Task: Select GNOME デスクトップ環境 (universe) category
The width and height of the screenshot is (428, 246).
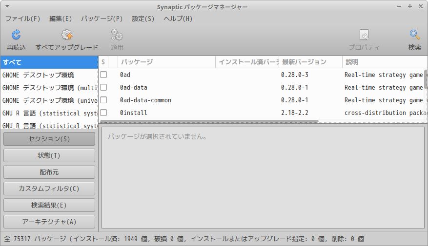Action: [49, 100]
